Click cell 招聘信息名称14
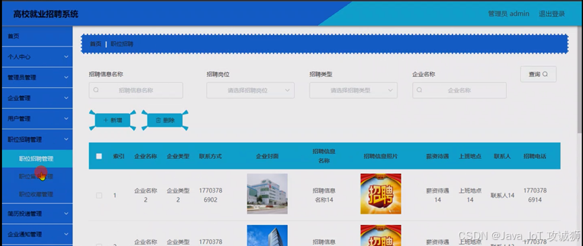The width and height of the screenshot is (583, 246). [324, 195]
